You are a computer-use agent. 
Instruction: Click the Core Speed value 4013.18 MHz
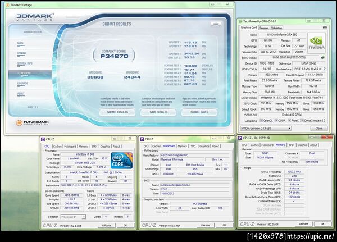(71, 195)
